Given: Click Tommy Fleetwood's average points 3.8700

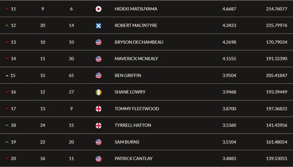Looking at the screenshot, I should pos(229,109).
